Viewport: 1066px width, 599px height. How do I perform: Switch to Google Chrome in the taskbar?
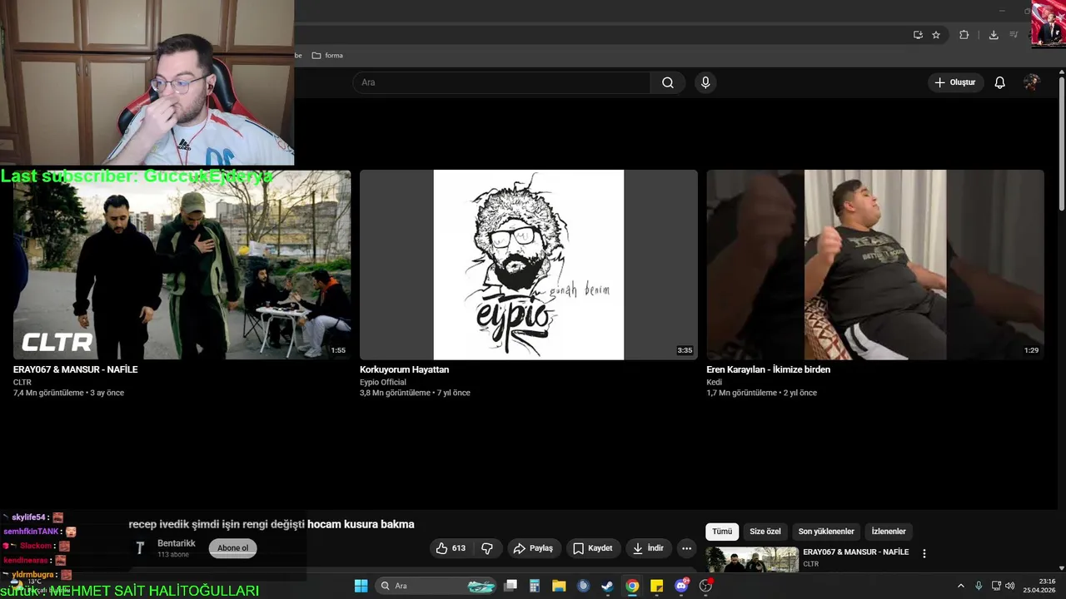click(x=632, y=586)
